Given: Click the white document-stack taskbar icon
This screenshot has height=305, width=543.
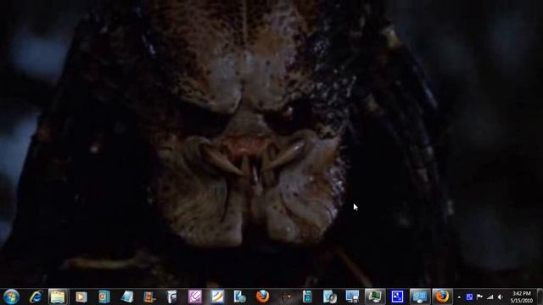Looking at the screenshot, I should tap(171, 297).
